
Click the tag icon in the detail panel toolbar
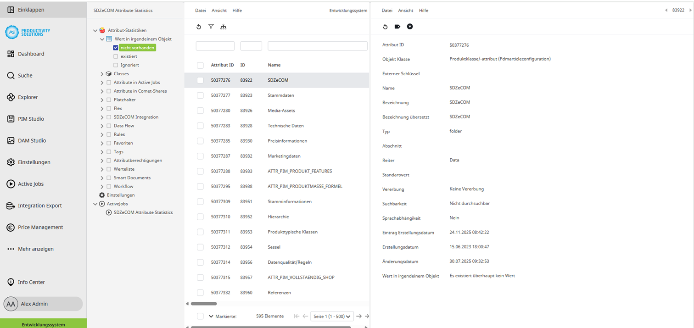click(397, 27)
